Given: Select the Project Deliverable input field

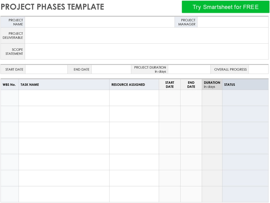Looking at the screenshot, I should click(147, 35).
